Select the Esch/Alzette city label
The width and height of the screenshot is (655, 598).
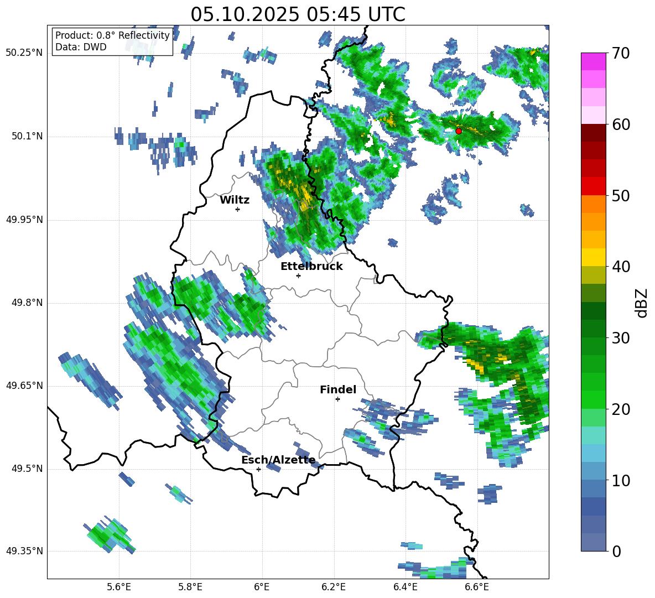point(278,460)
